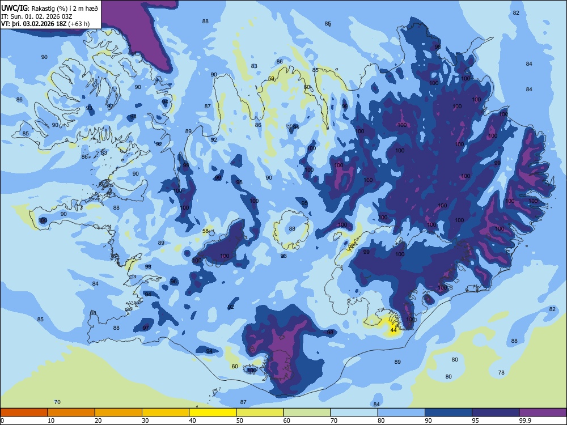Pick the 20–30 light orange legend swatch
Viewport: 567px width, 425px height.
[x=119, y=413]
